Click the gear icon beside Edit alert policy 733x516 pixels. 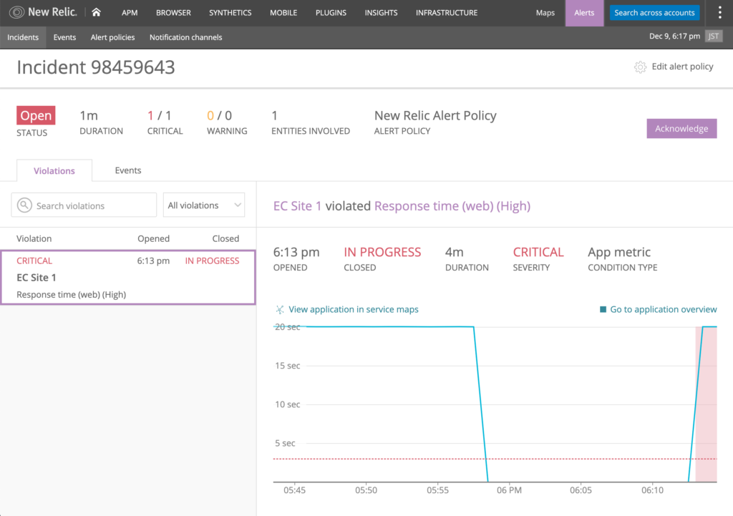click(x=640, y=67)
